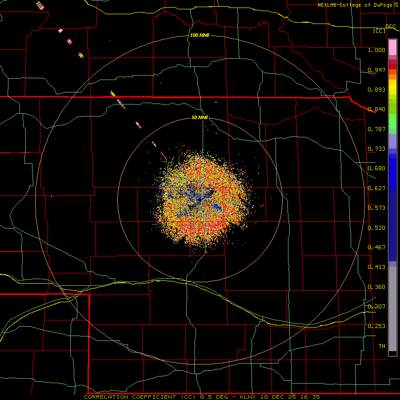
Task: Click the KLNX radar station identifier
Action: (248, 397)
